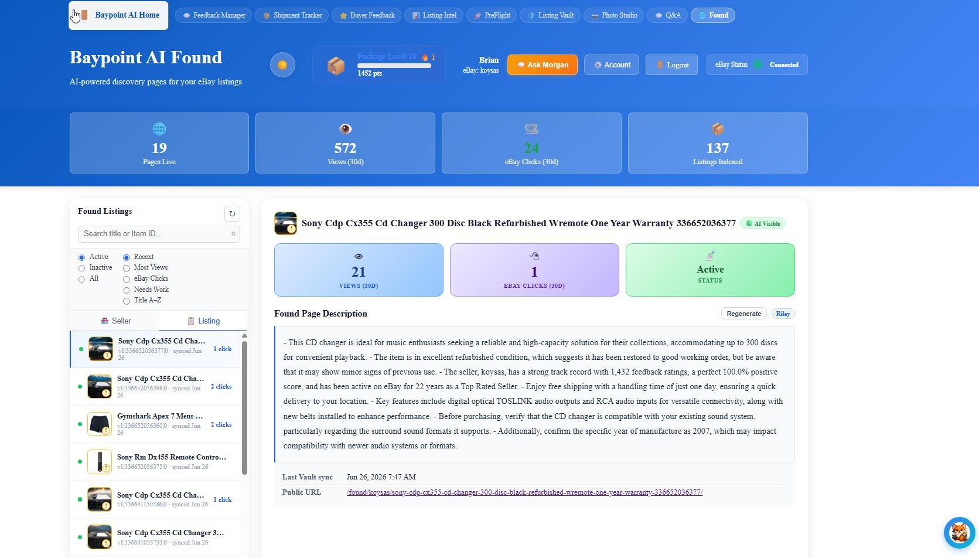Click the Found Listings scrollbar
The image size is (979, 558).
(244, 407)
